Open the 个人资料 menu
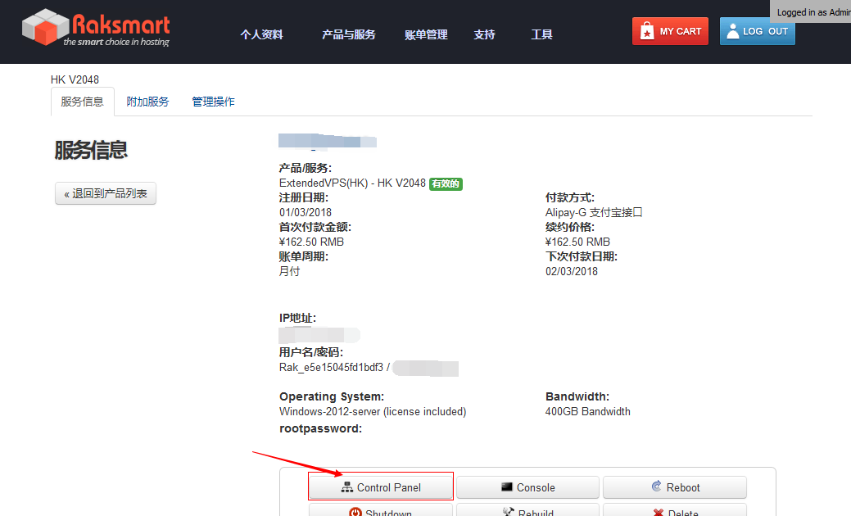This screenshot has width=851, height=516. (261, 34)
